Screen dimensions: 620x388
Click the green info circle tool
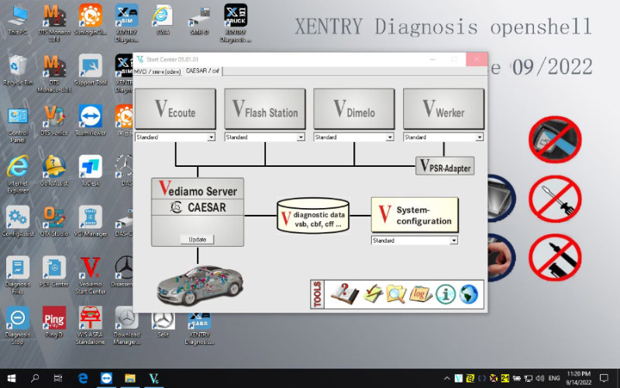pos(445,295)
